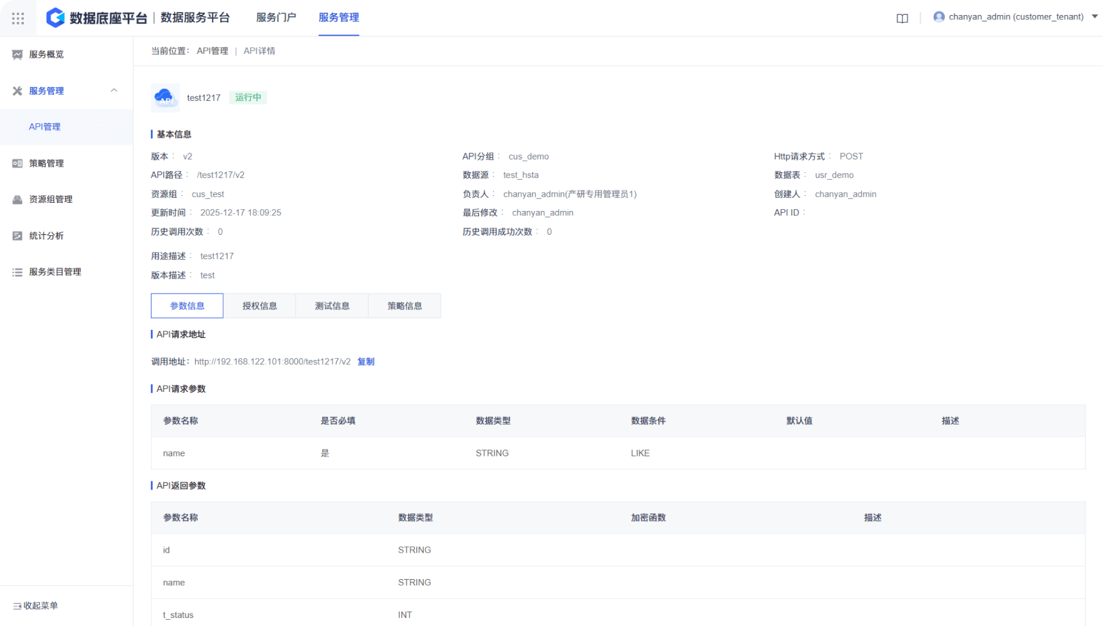Click the test1217 API cloud icon
Screen dimensions: 1103x626
click(165, 98)
